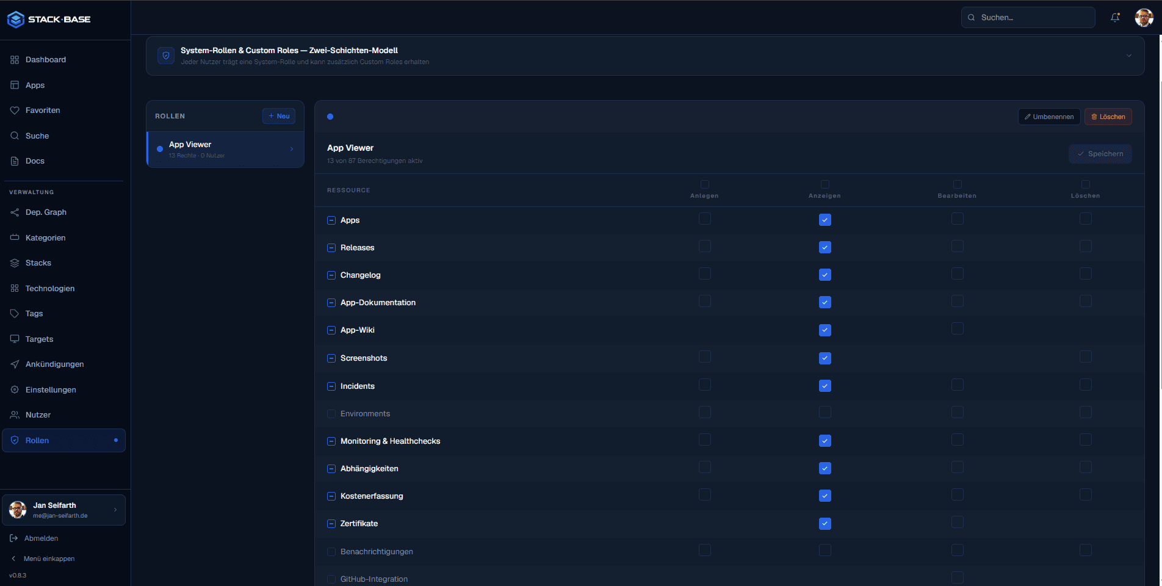Click the Stack-Base logo icon

[16, 20]
